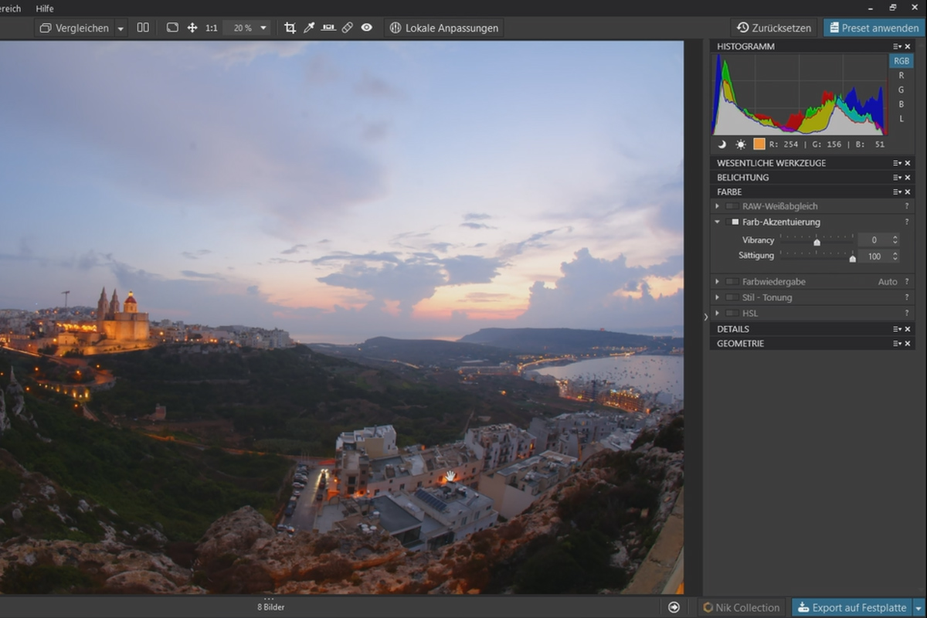Open Nik Collection

point(742,607)
